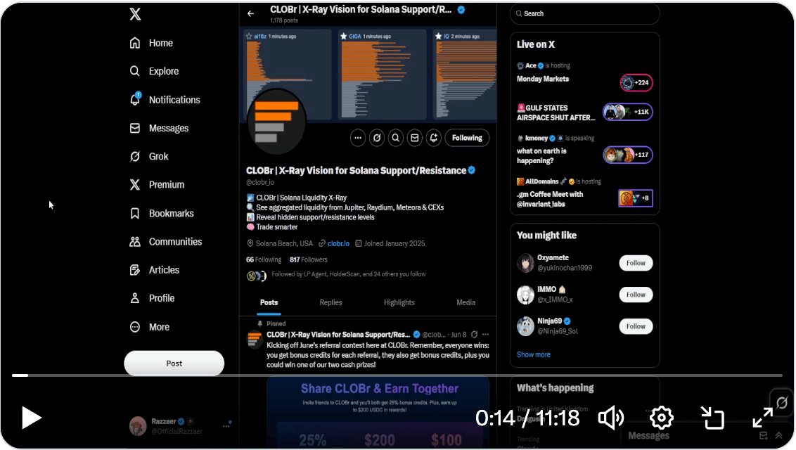Image resolution: width=796 pixels, height=450 pixels.
Task: Open Premium from sidebar
Action: 157,185
